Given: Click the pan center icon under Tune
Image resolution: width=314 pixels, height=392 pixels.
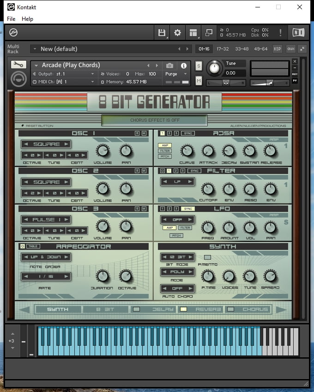Looking at the screenshot, I should (226, 83).
